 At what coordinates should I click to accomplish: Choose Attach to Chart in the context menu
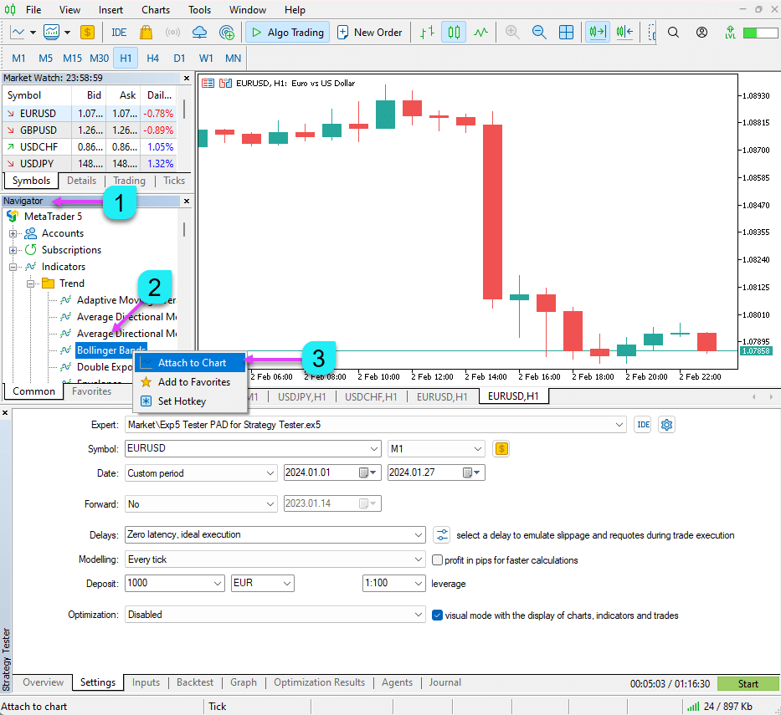(192, 363)
